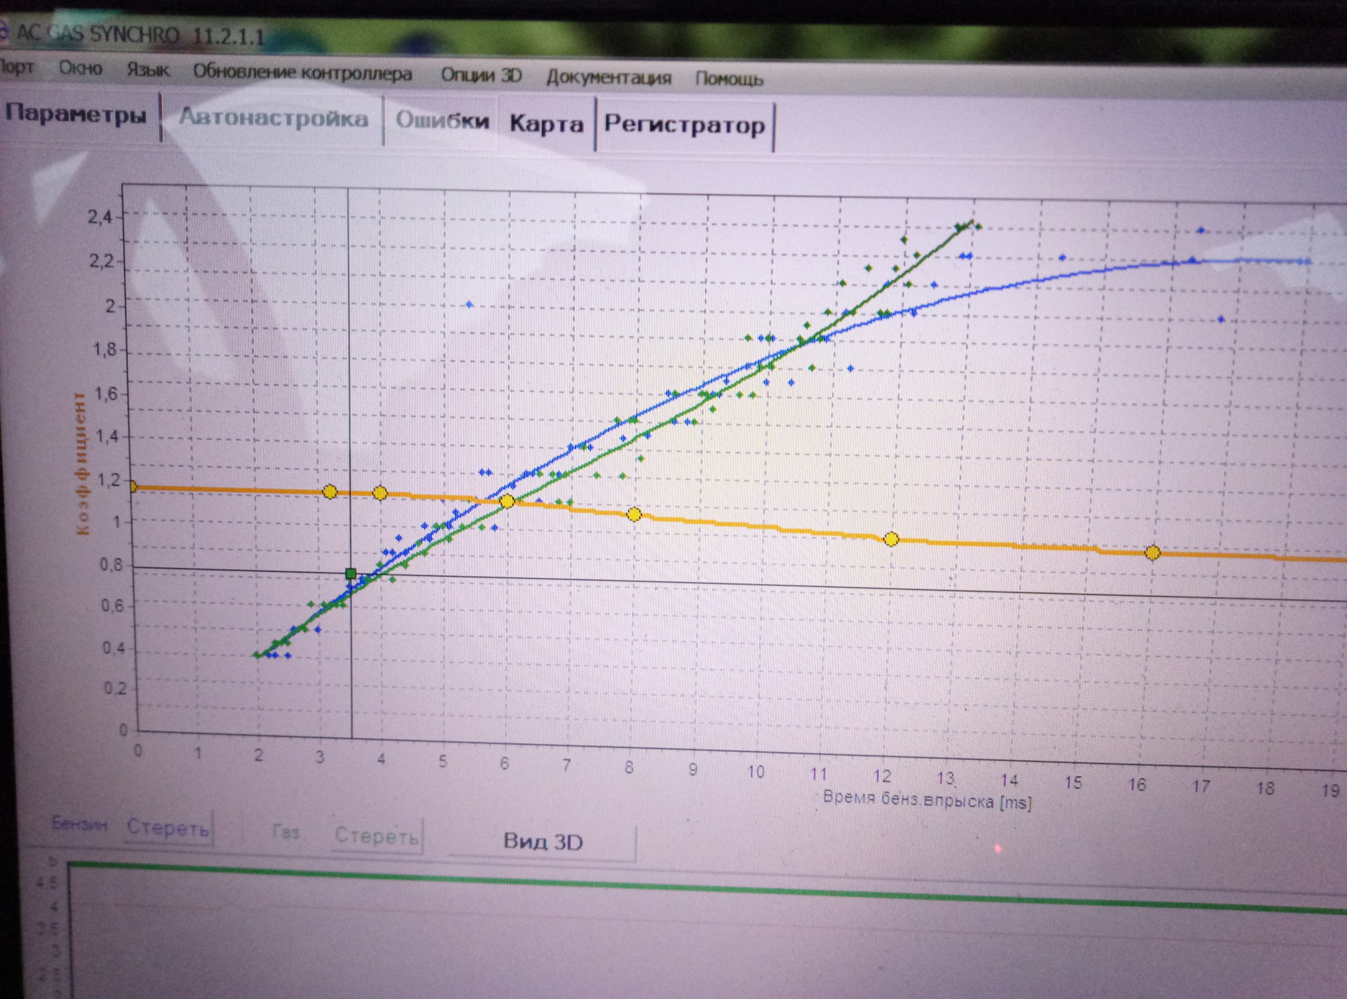Viewport: 1347px width, 999px height.
Task: Select yellow multiplier point at 6 ms
Action: click(507, 501)
